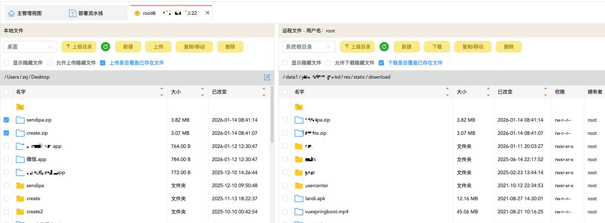This screenshot has width=605, height=223.
Task: Click the local sendipa folder icon
Action: [20, 186]
